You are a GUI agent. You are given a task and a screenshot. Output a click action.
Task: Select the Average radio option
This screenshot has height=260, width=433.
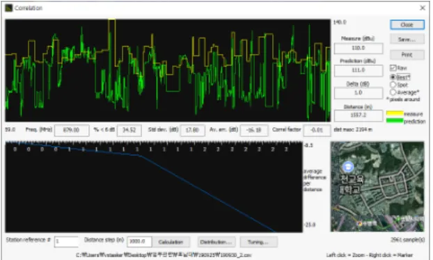click(393, 92)
